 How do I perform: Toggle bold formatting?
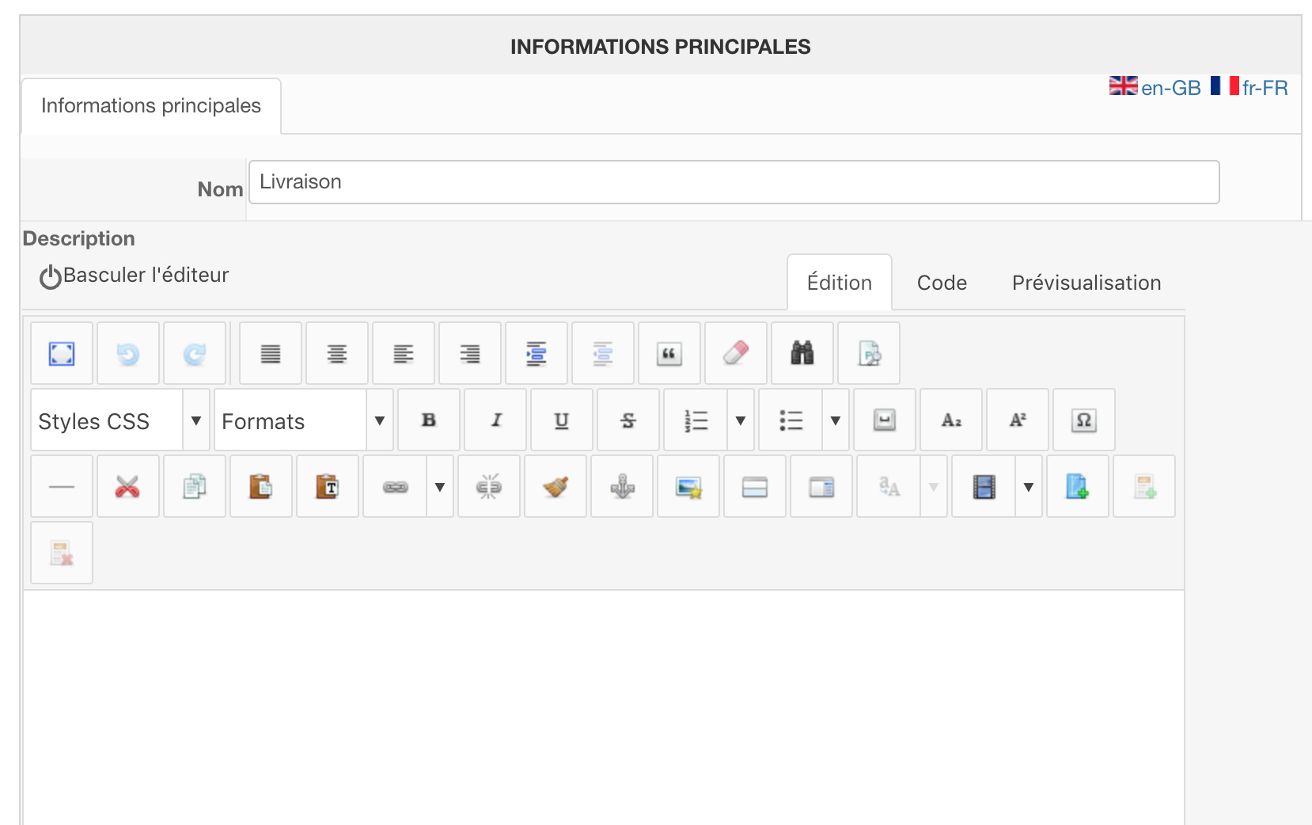coord(428,420)
